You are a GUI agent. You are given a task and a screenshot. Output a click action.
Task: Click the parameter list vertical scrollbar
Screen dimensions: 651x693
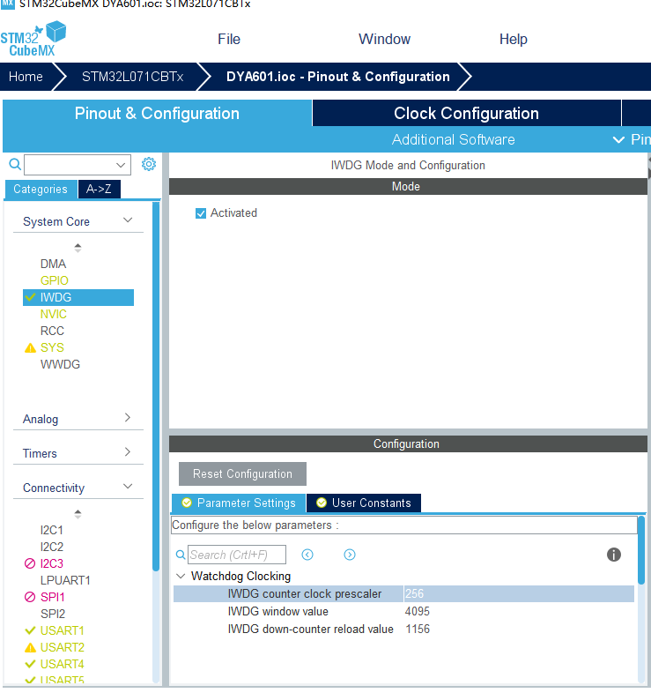(x=641, y=550)
